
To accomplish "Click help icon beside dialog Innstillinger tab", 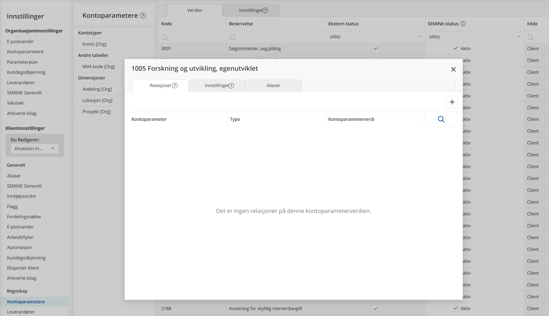I will [231, 86].
